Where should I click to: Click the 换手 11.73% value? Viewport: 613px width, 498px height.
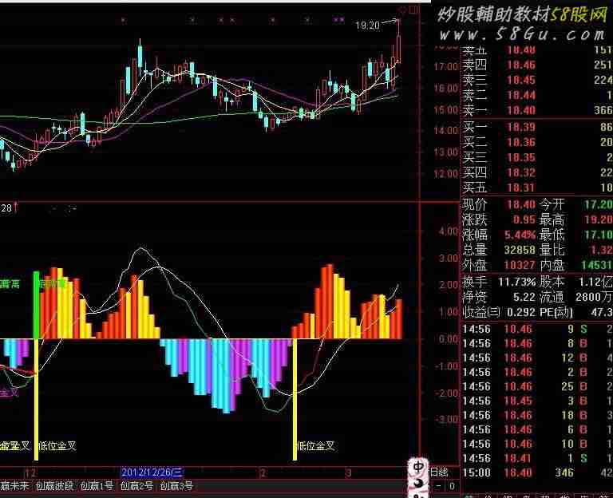(517, 282)
